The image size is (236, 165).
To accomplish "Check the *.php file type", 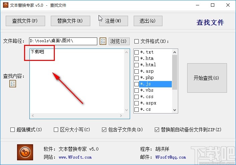I will (x=136, y=78).
